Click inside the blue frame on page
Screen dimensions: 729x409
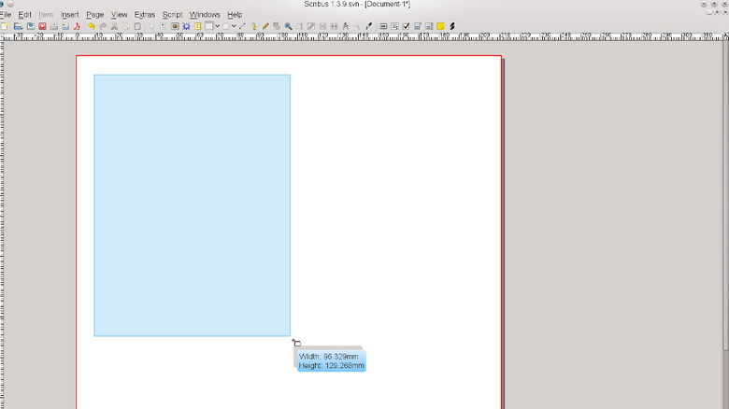point(192,205)
